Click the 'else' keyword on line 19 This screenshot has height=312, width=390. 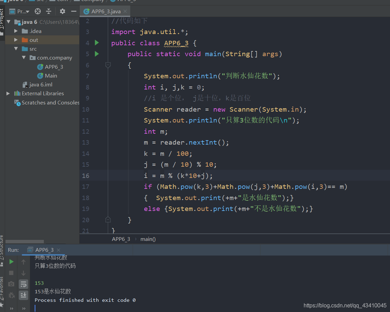point(152,209)
